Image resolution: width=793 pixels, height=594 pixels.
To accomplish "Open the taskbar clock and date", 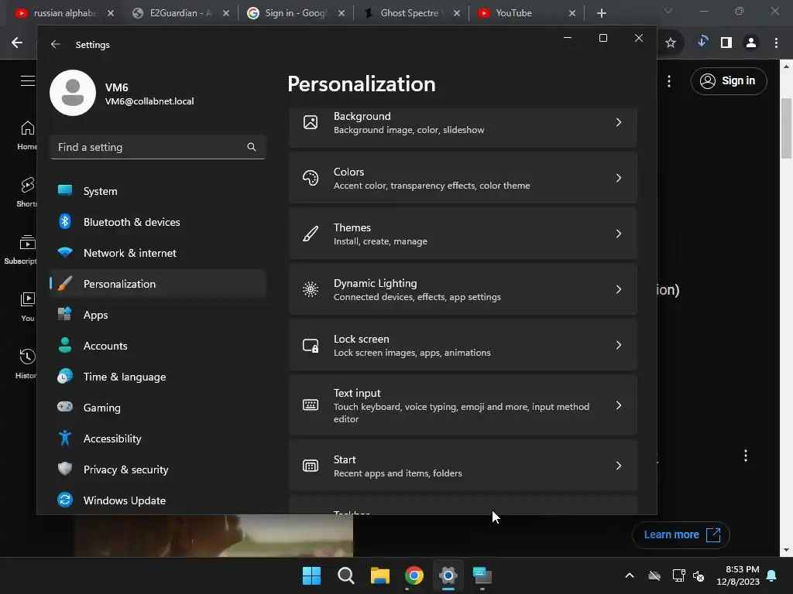I will click(738, 575).
